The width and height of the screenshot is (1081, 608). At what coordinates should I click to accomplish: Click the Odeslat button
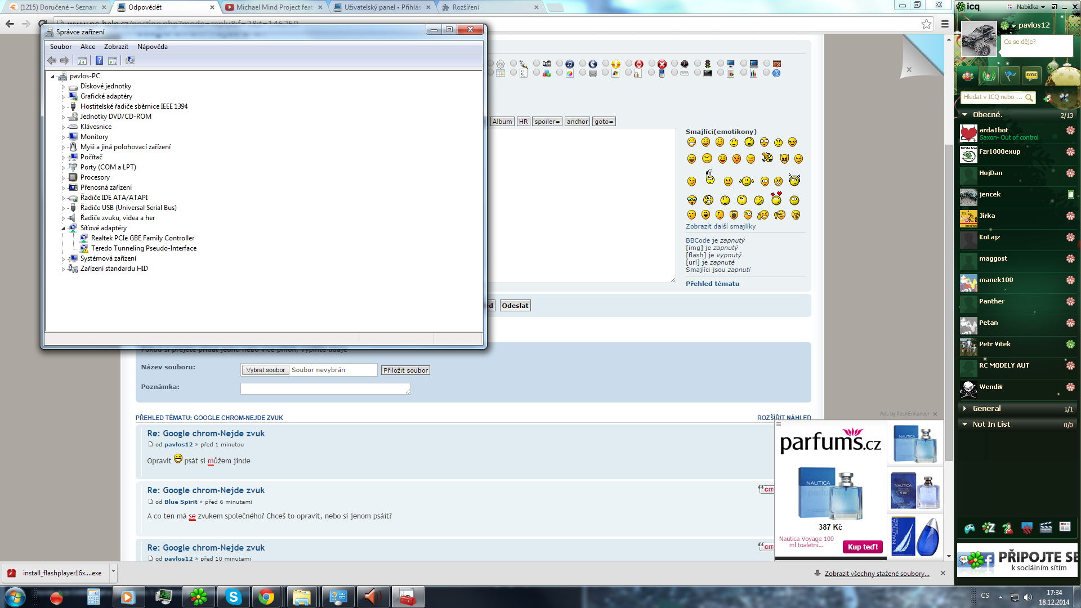[x=515, y=306]
